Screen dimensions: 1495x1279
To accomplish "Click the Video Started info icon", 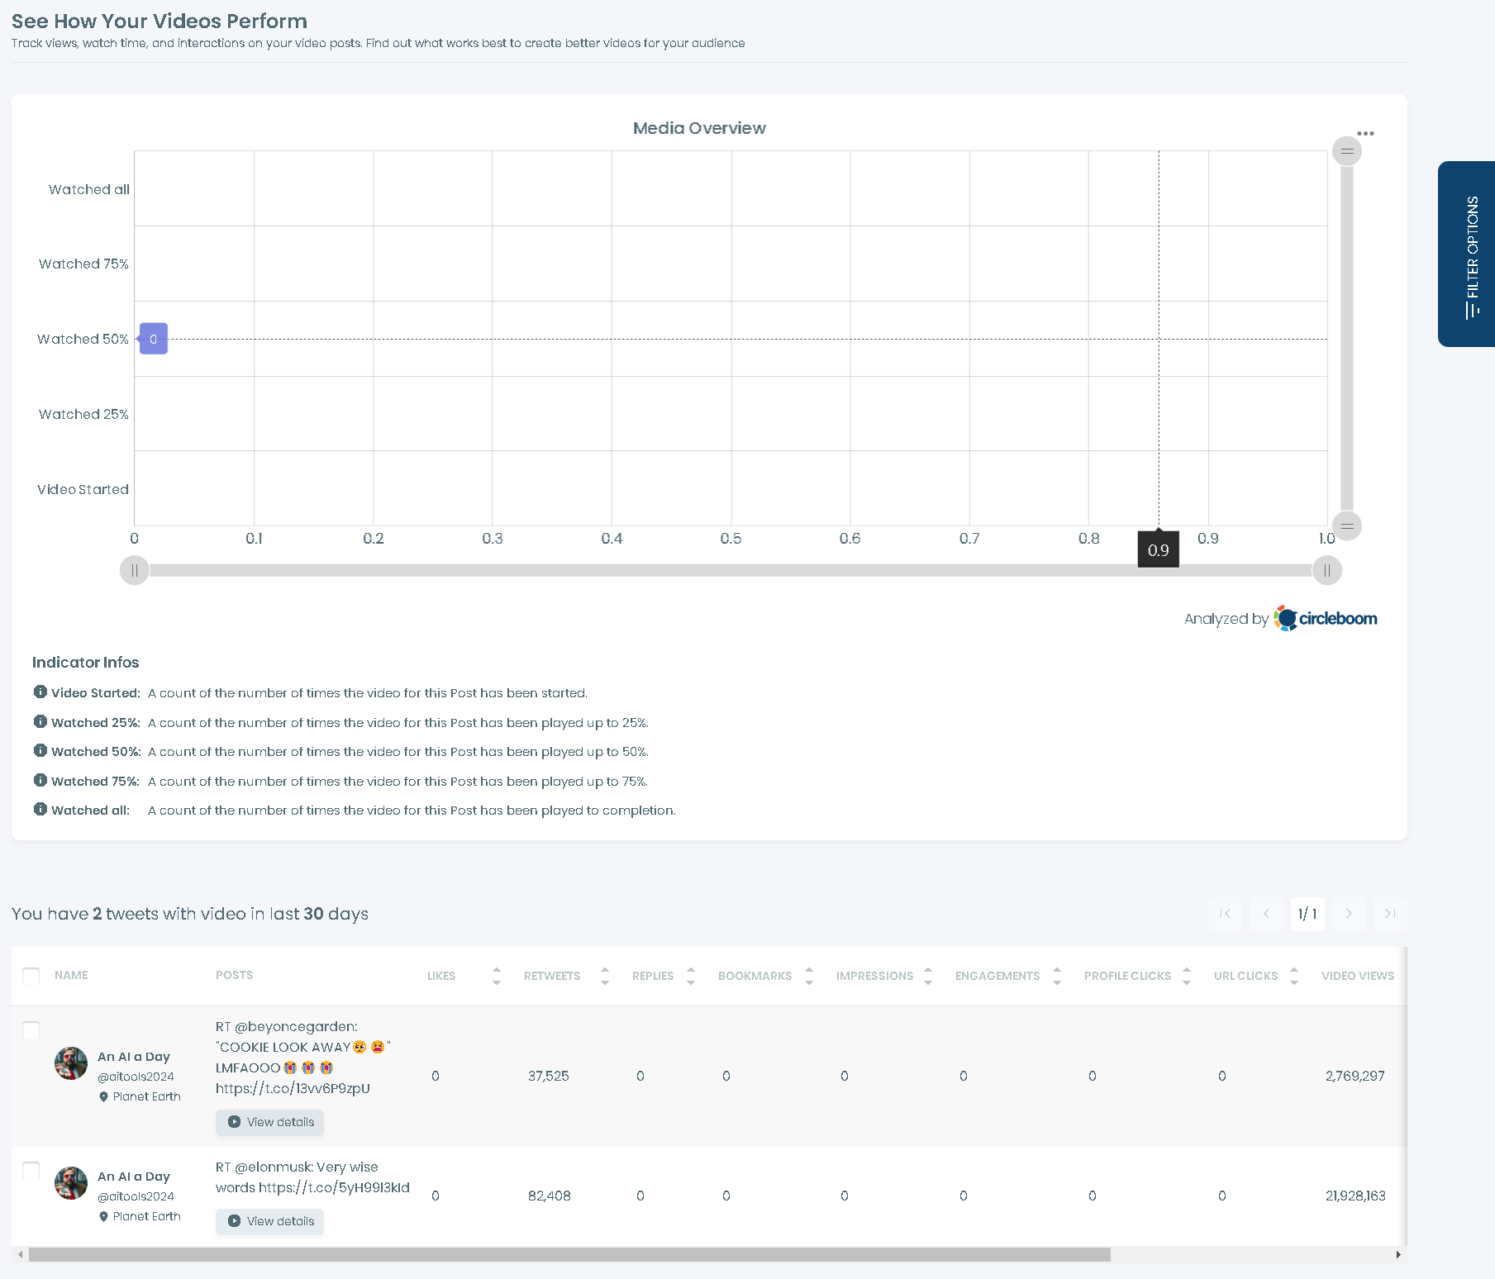I will pos(40,692).
